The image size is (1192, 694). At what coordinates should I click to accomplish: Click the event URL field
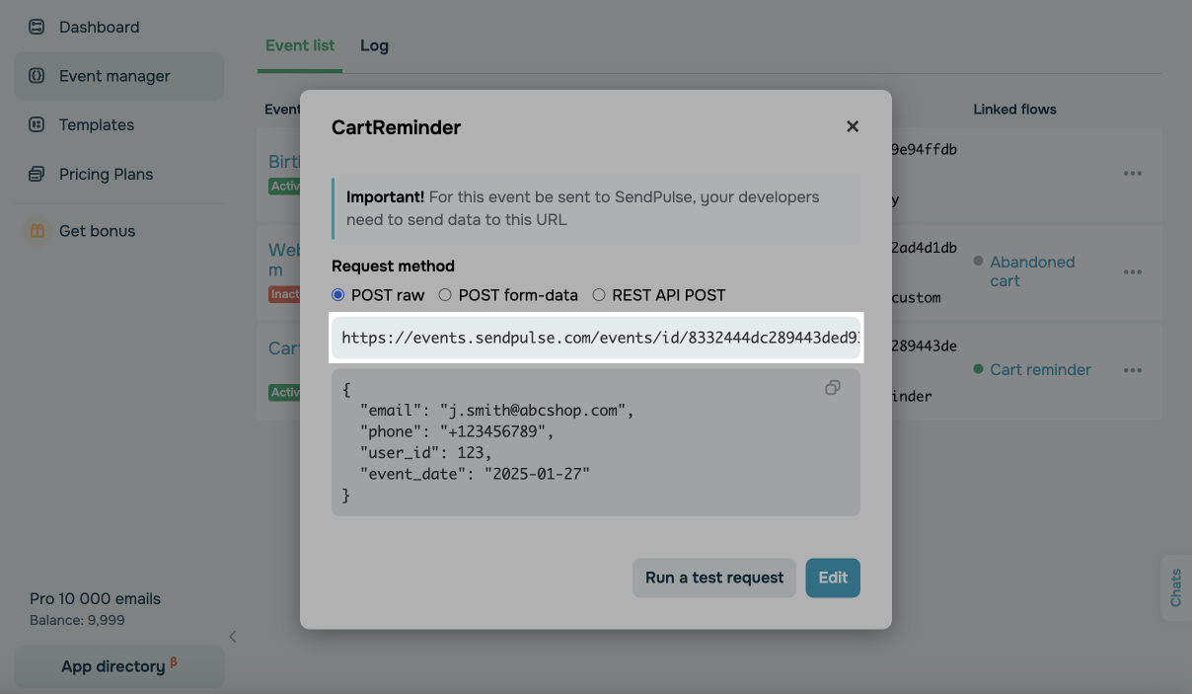pyautogui.click(x=596, y=338)
